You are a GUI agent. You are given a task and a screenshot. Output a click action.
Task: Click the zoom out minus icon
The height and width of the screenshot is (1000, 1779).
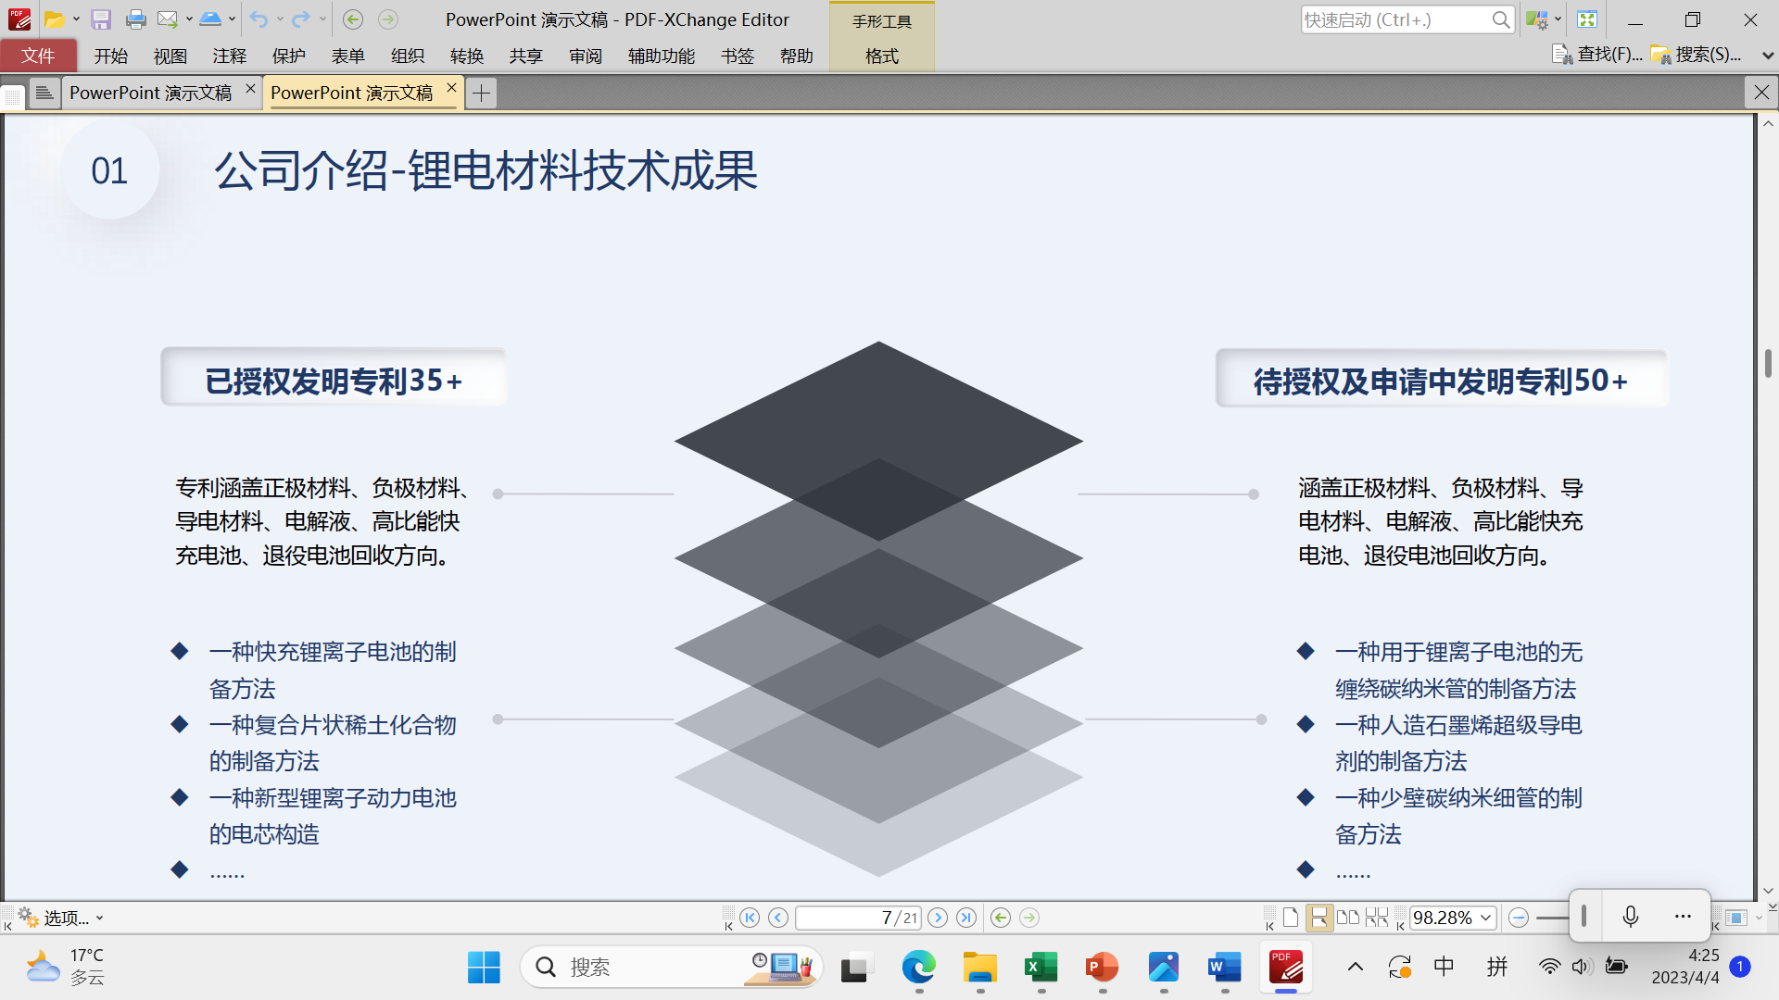click(x=1518, y=918)
